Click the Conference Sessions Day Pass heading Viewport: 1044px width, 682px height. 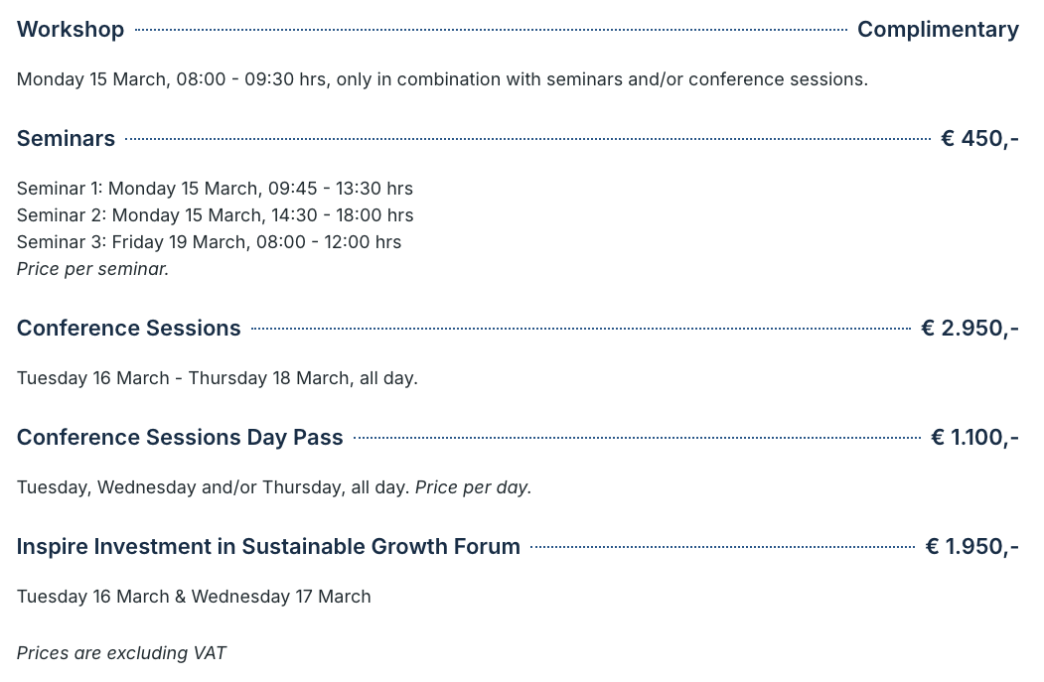coord(180,437)
